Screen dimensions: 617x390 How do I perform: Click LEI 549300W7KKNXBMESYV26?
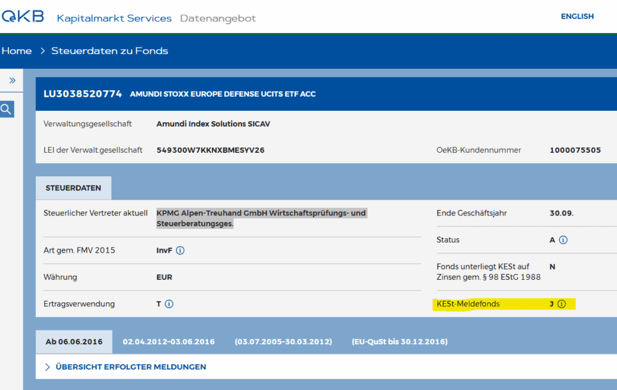210,150
